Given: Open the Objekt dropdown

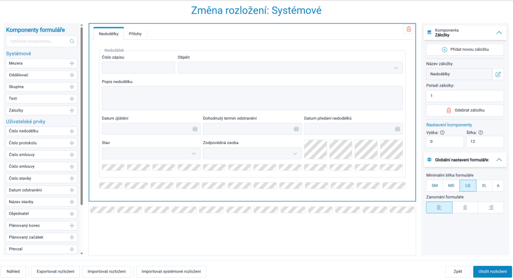Looking at the screenshot, I should tap(290, 68).
